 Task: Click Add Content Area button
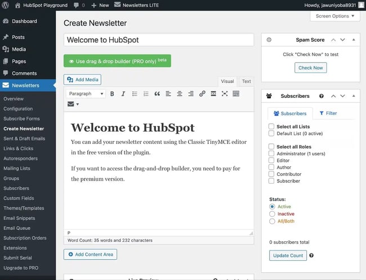pyautogui.click(x=90, y=254)
